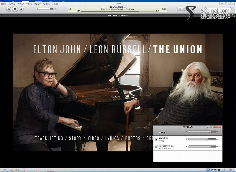236x172 pixels.
Task: Toggle full screen for the iTunes LP
Action: point(233,15)
